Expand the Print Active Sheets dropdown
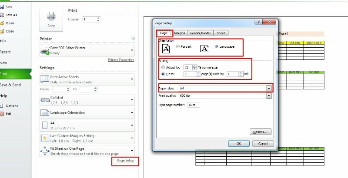The width and height of the screenshot is (348, 178). pos(132,79)
